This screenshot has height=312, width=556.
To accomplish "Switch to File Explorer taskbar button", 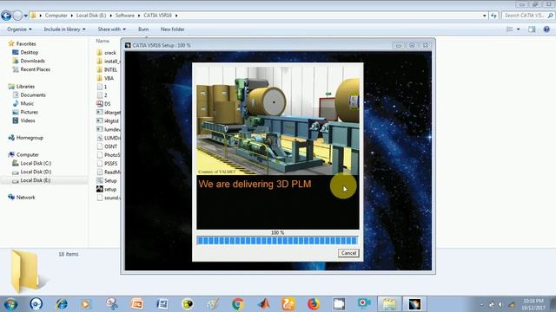I will pyautogui.click(x=389, y=304).
